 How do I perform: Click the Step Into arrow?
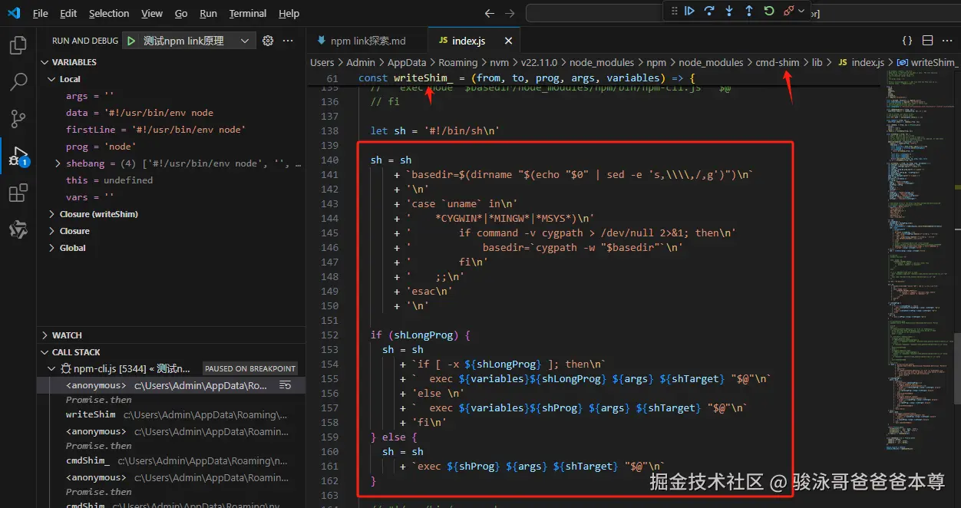pos(729,11)
